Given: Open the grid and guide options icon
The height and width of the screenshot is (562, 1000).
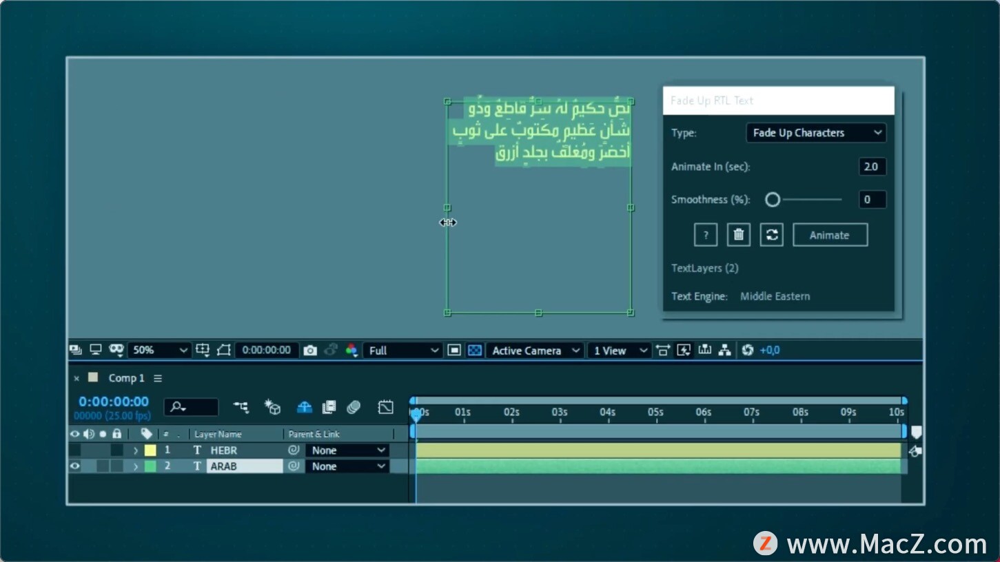Looking at the screenshot, I should point(203,350).
